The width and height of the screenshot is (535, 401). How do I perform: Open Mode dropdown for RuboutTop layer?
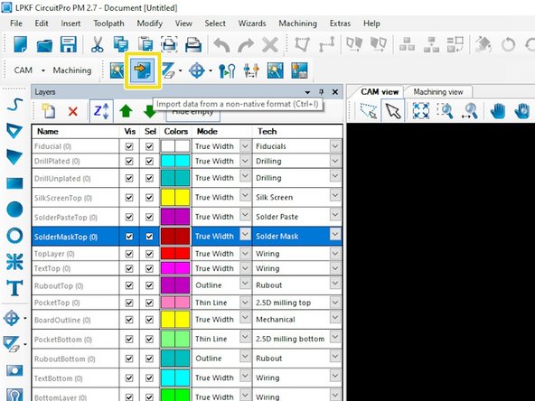click(x=245, y=283)
